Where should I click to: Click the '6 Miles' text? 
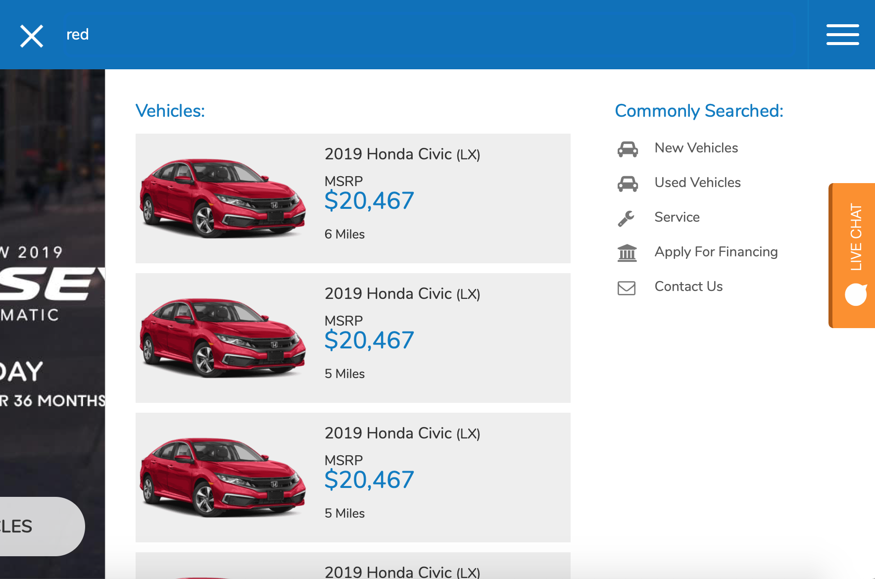[x=344, y=234]
